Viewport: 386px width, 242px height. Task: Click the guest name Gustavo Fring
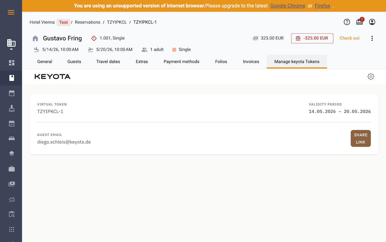pyautogui.click(x=62, y=38)
